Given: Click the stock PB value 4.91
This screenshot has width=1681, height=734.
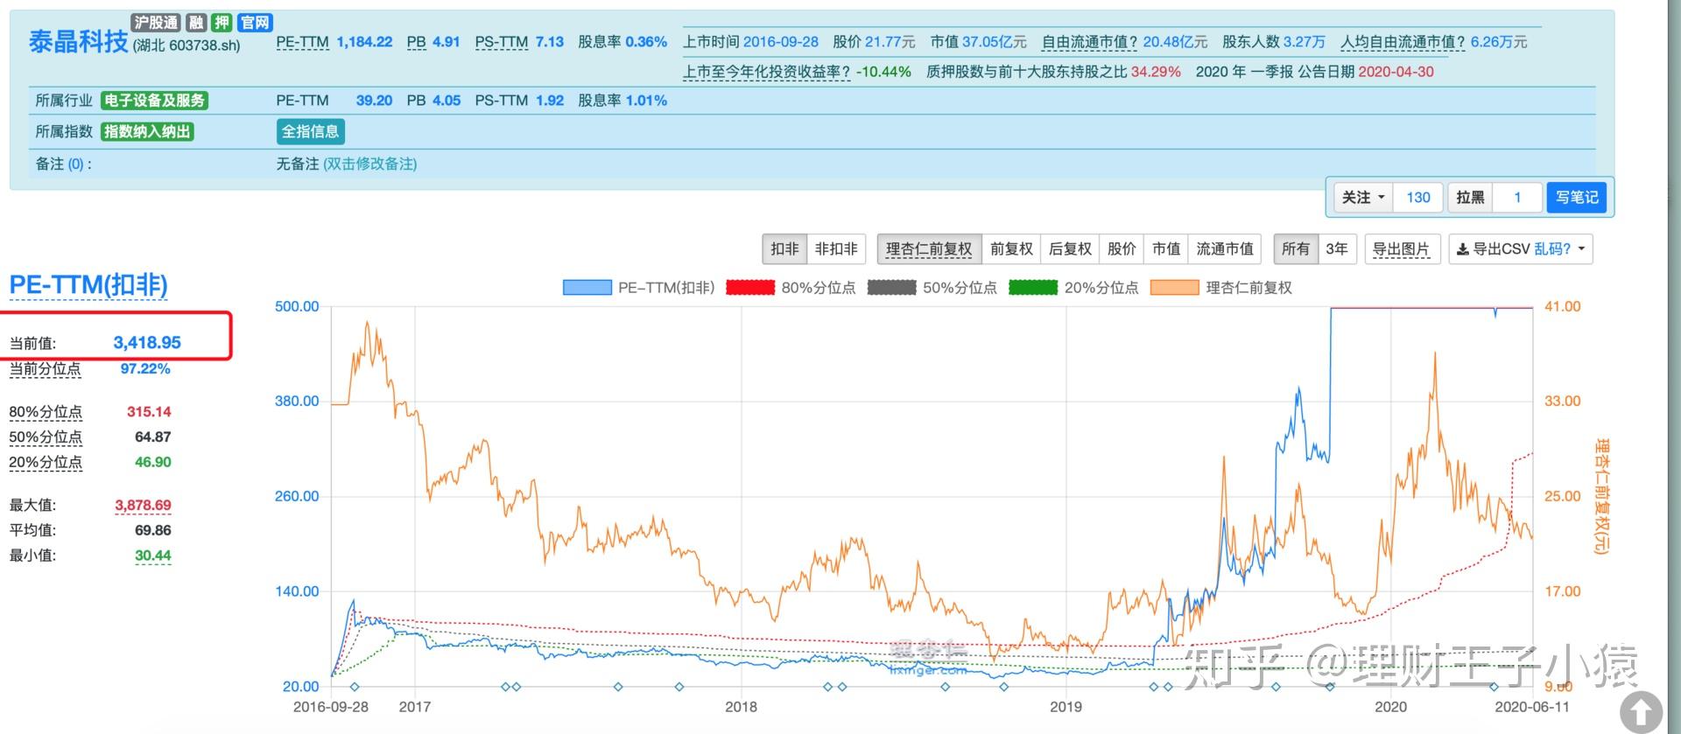Looking at the screenshot, I should coord(447,42).
